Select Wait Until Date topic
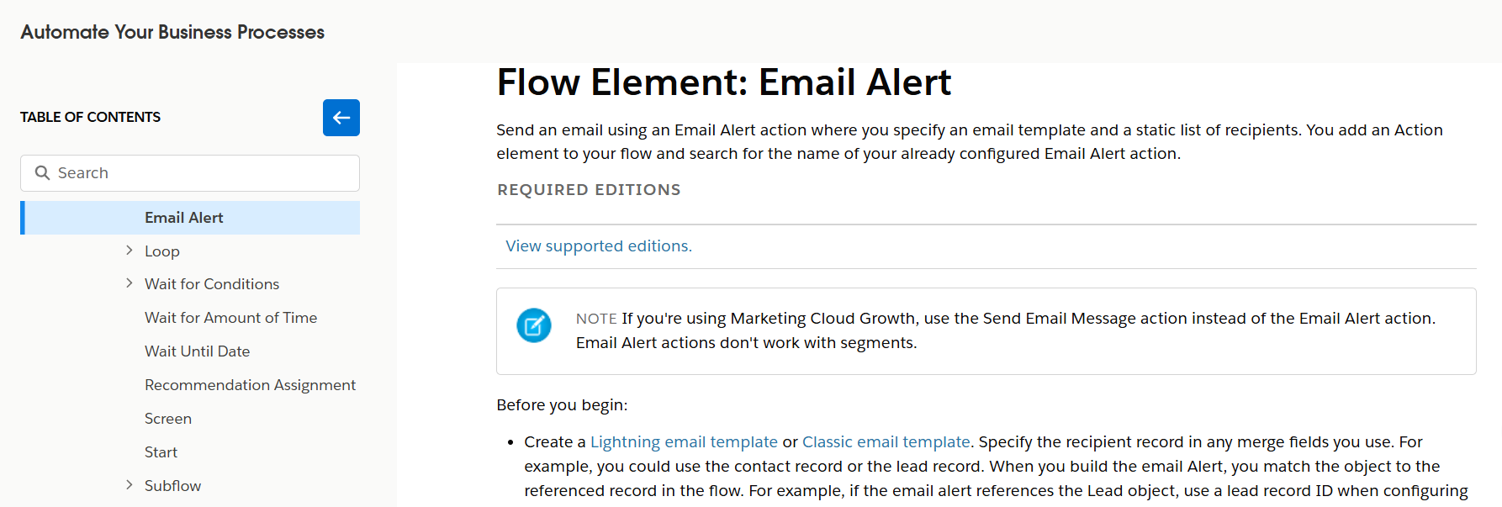Viewport: 1502px width, 507px height. 197,351
